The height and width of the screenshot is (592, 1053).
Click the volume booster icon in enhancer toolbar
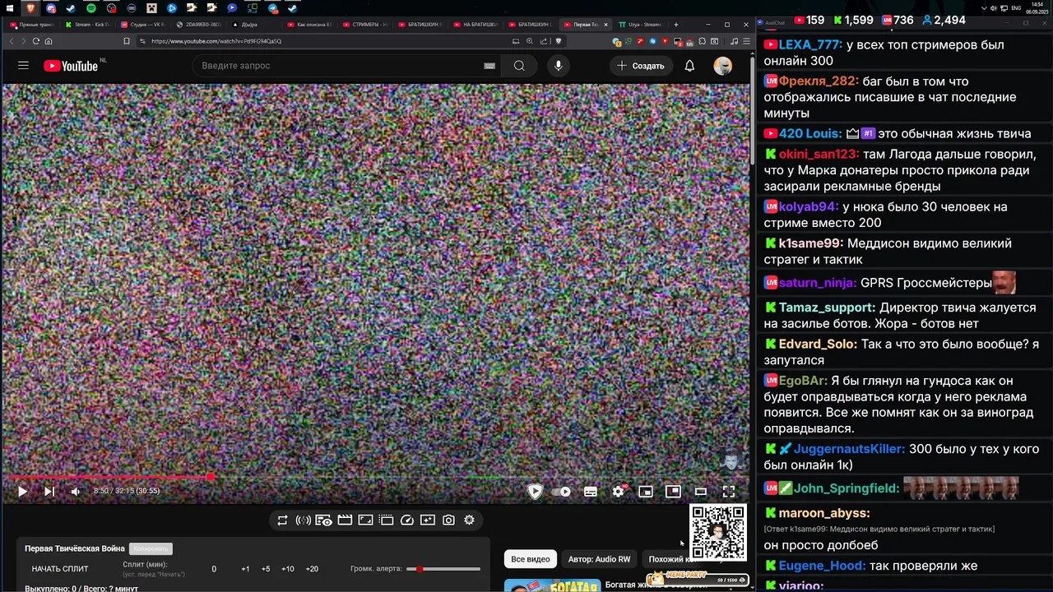[x=304, y=520]
